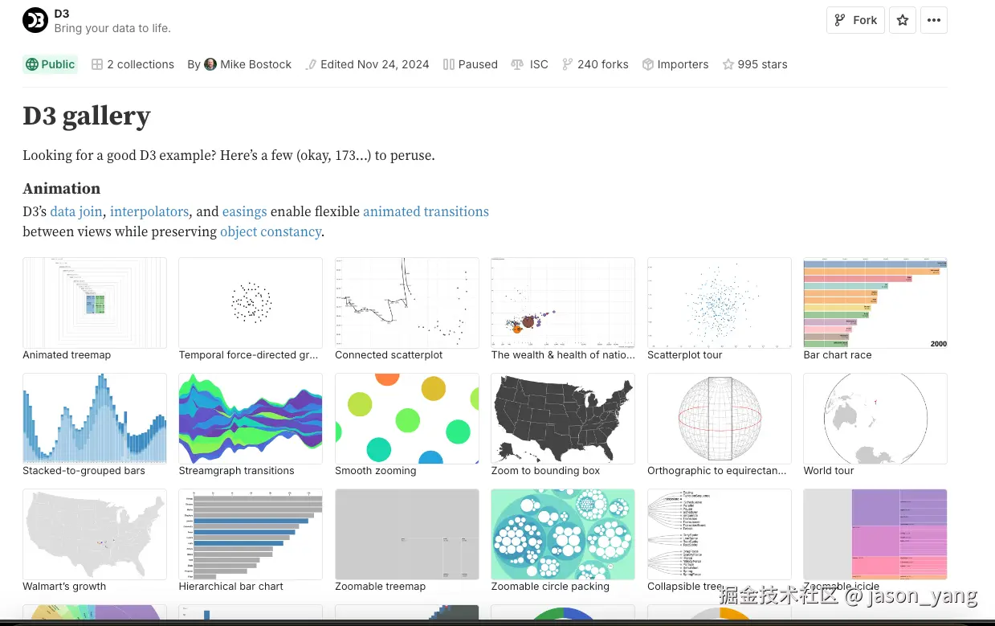Open the Streamgraph transitions example
The image size is (995, 626).
click(251, 419)
